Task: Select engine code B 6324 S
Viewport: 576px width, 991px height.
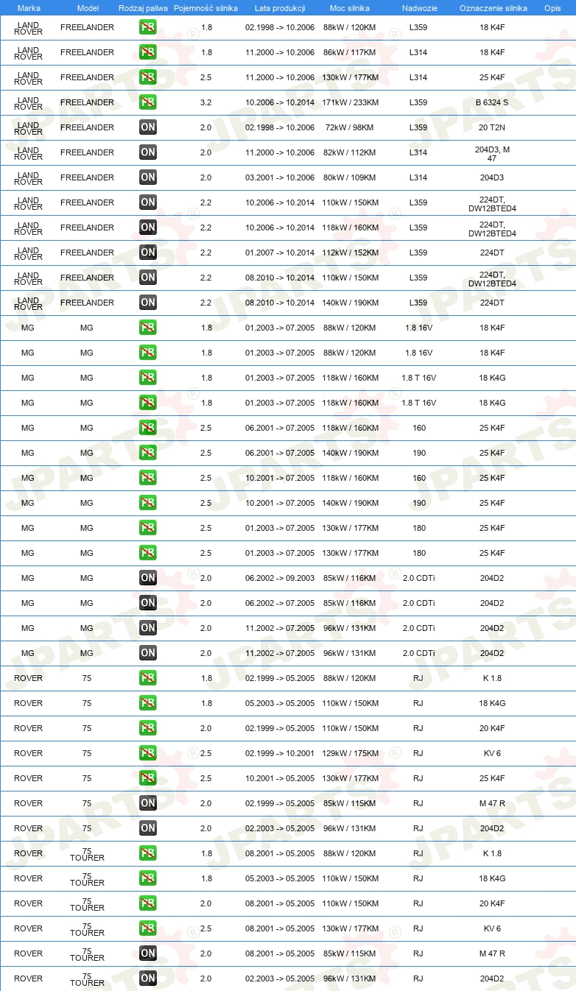Action: click(x=492, y=102)
